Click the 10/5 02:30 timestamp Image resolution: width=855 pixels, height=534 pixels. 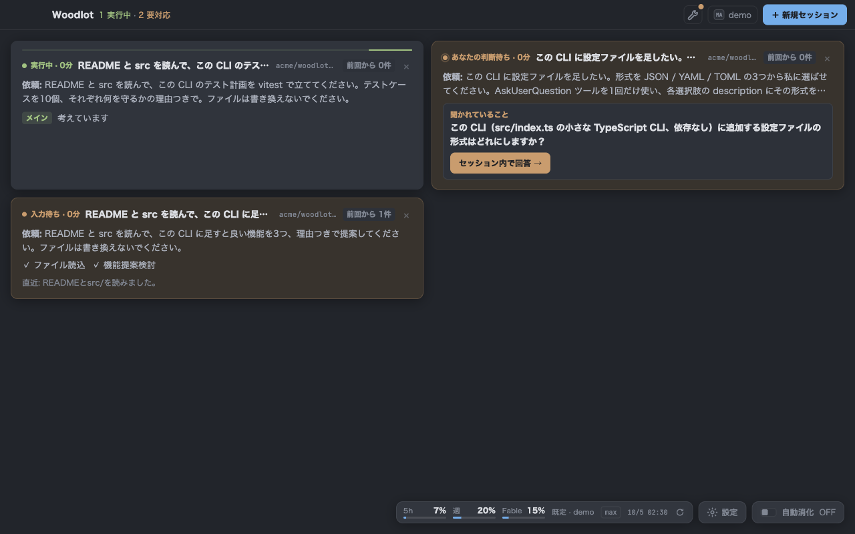pyautogui.click(x=647, y=513)
